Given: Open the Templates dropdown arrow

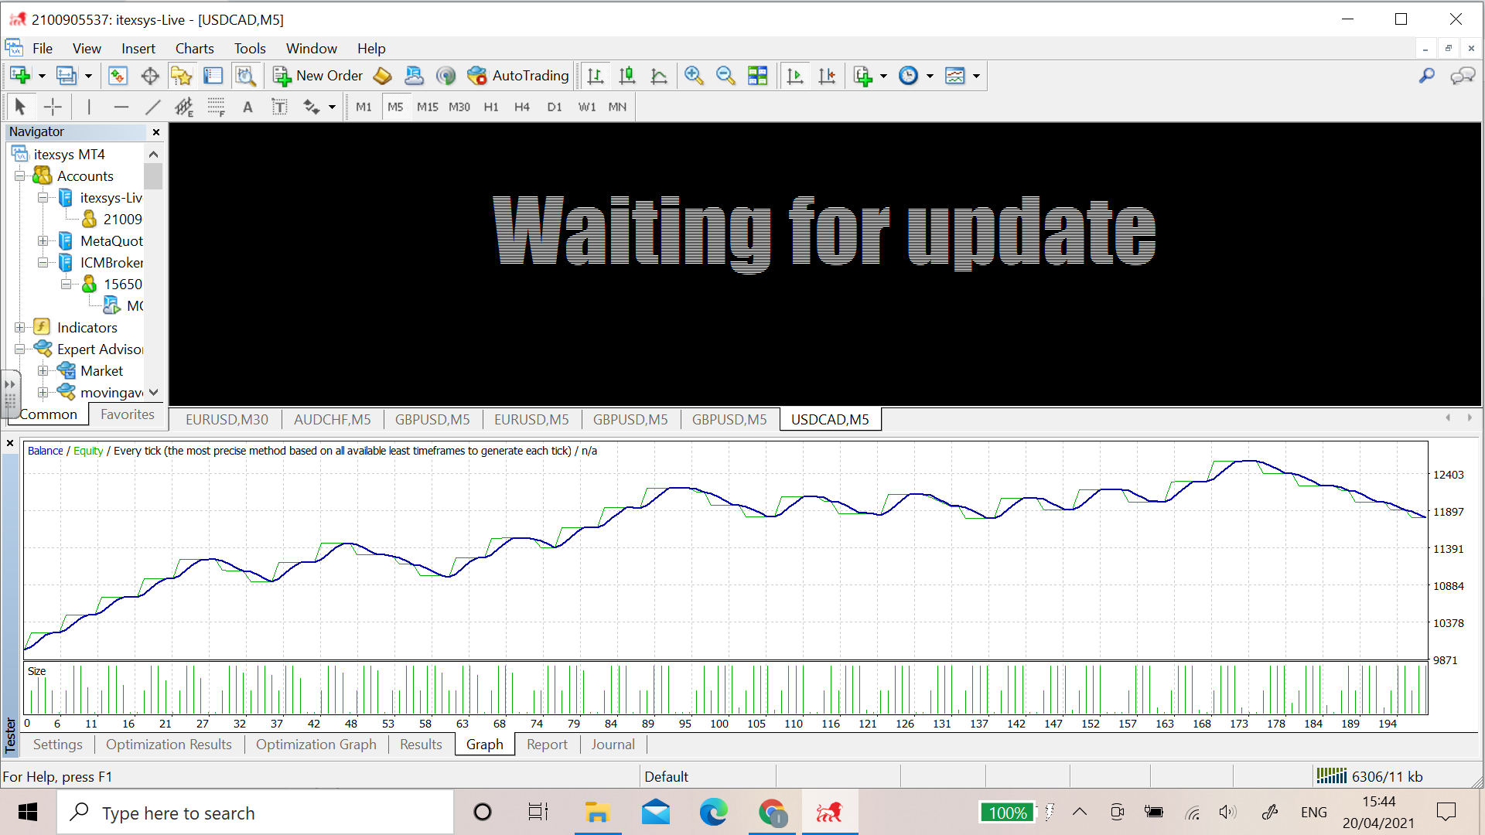Looking at the screenshot, I should point(976,76).
